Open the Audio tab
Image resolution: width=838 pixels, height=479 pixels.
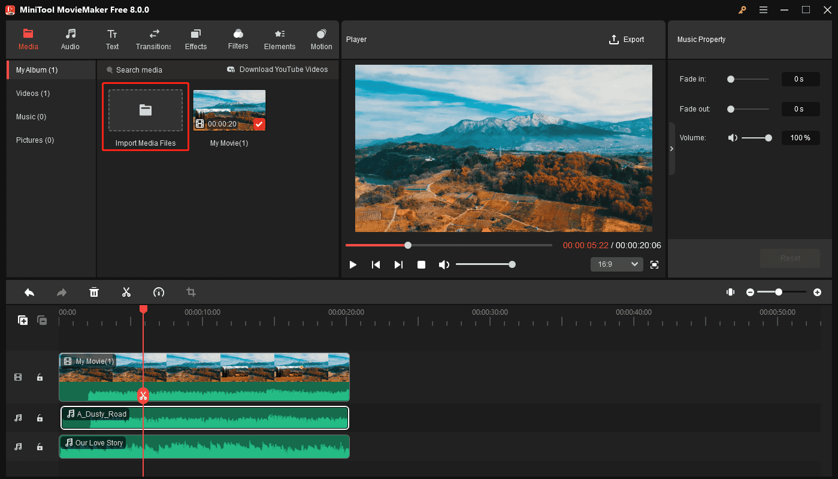(70, 40)
